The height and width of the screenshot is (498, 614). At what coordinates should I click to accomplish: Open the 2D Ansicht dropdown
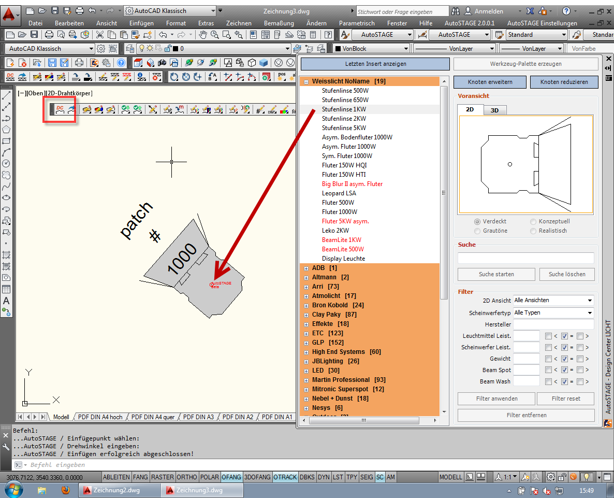point(553,301)
